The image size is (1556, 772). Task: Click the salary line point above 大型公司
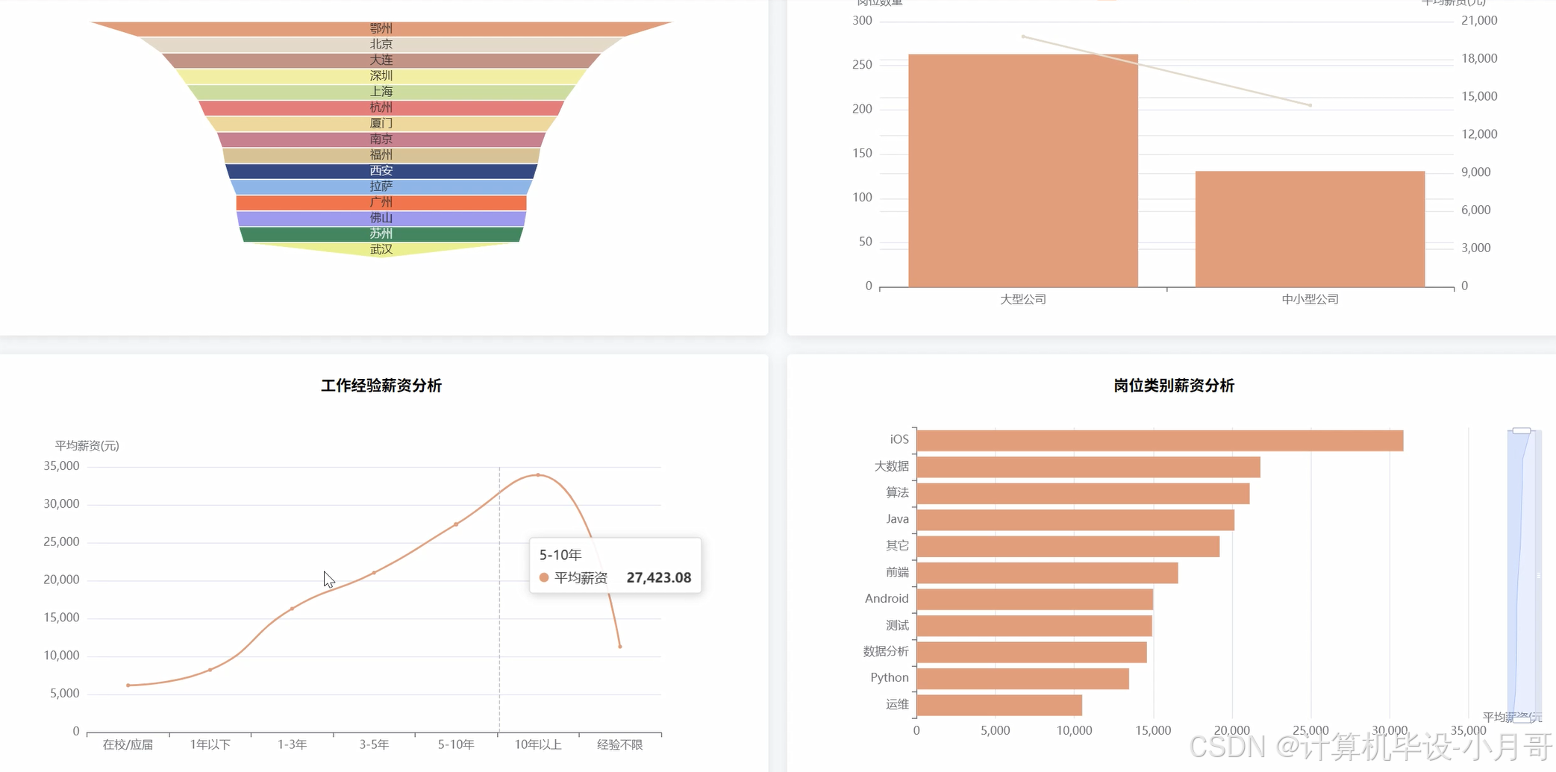(1023, 37)
